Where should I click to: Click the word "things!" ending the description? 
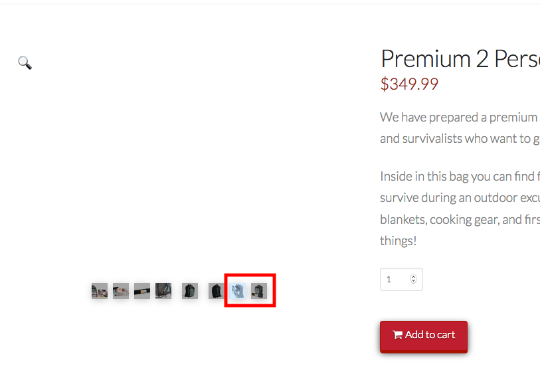399,240
